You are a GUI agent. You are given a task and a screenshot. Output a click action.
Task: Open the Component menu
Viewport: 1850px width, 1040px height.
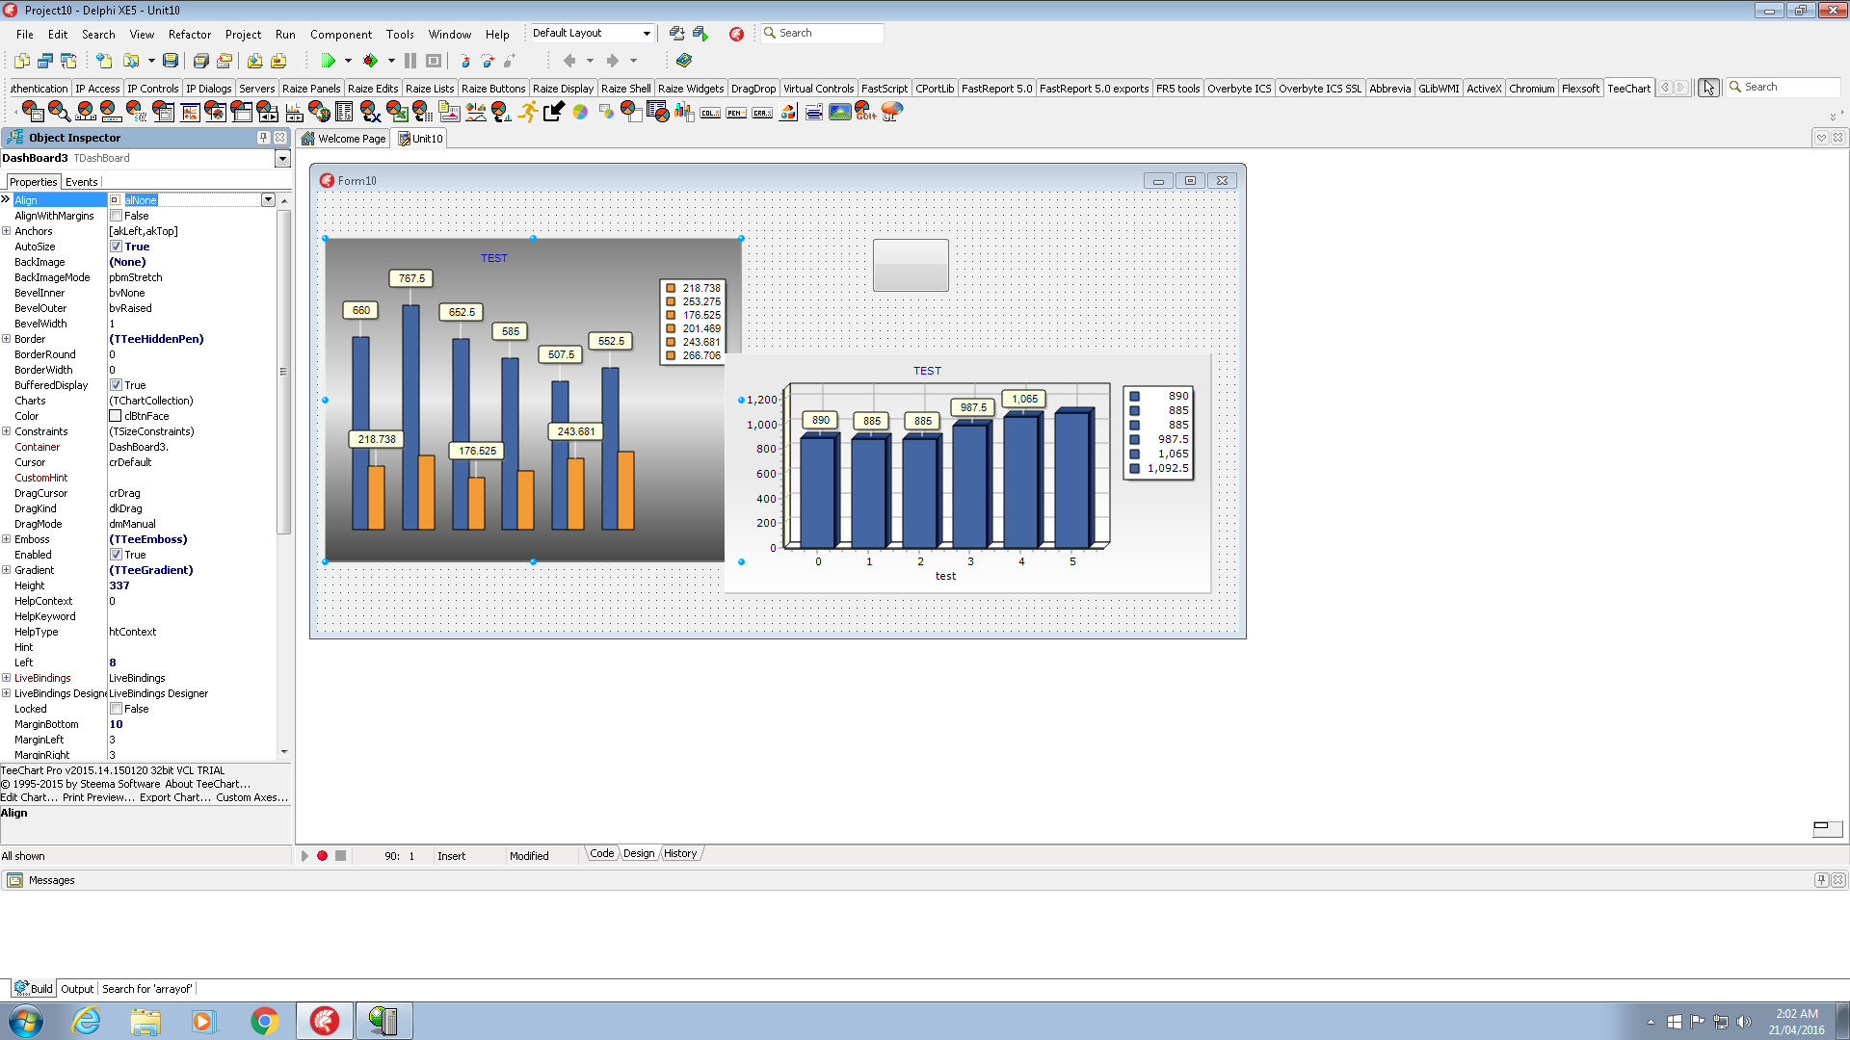[341, 35]
